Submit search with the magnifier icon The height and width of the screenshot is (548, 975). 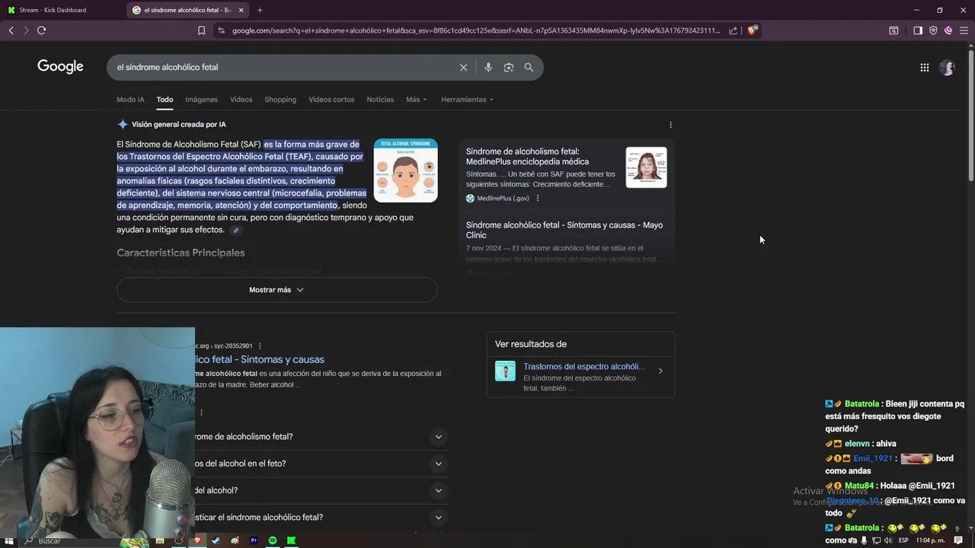(x=529, y=67)
